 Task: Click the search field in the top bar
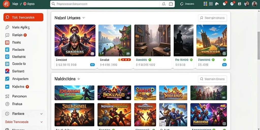pyautogui.click(x=112, y=4)
